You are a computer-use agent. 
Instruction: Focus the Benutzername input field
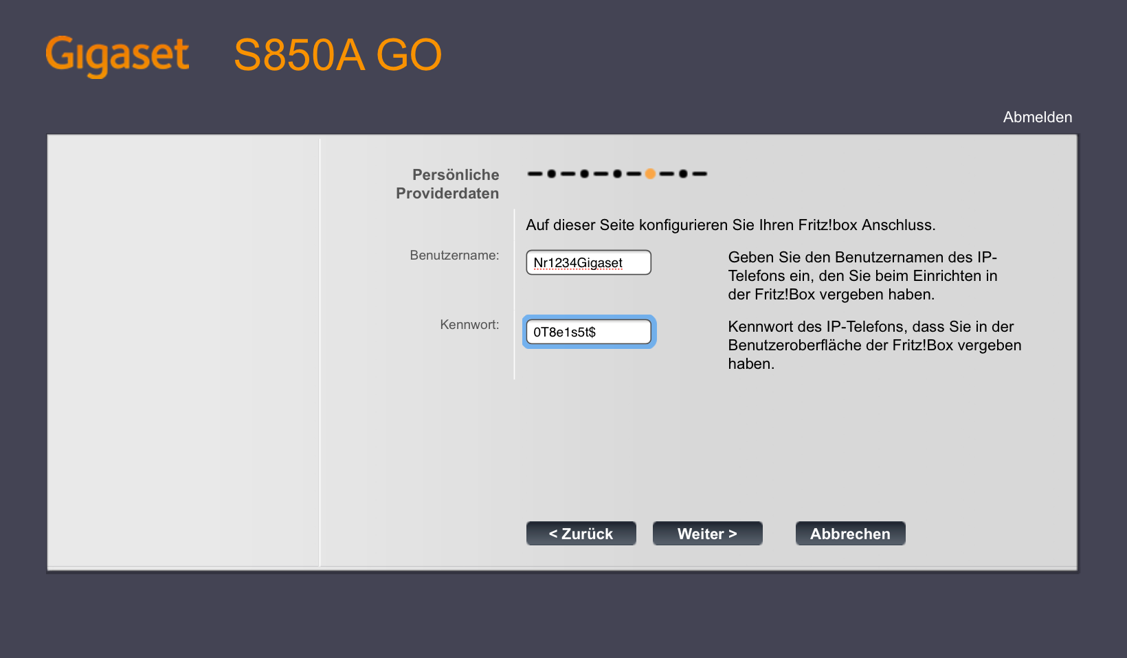click(x=588, y=262)
